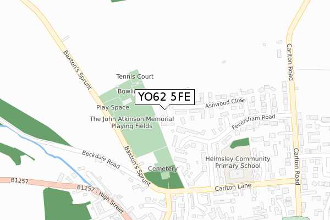This screenshot has width=330, height=220.
Task: Click the pointer tip beneath postcode callout
Action: coord(164,109)
